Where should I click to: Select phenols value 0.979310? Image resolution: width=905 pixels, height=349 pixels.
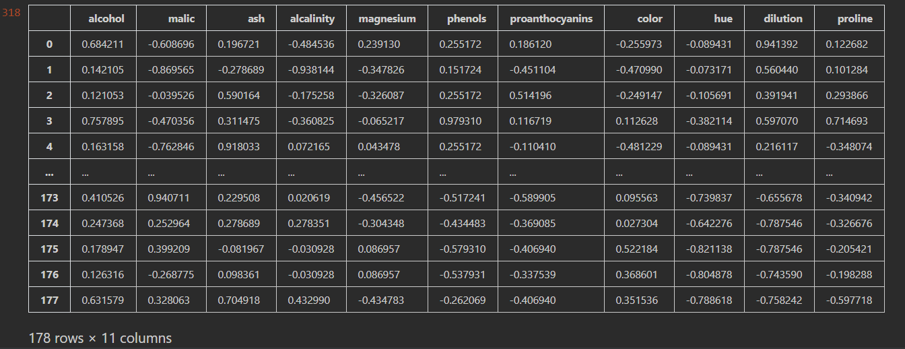point(461,121)
